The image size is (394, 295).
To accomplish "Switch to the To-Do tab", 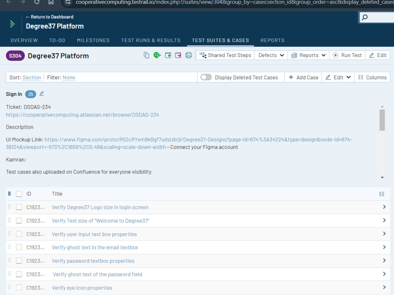I will 57,41.
